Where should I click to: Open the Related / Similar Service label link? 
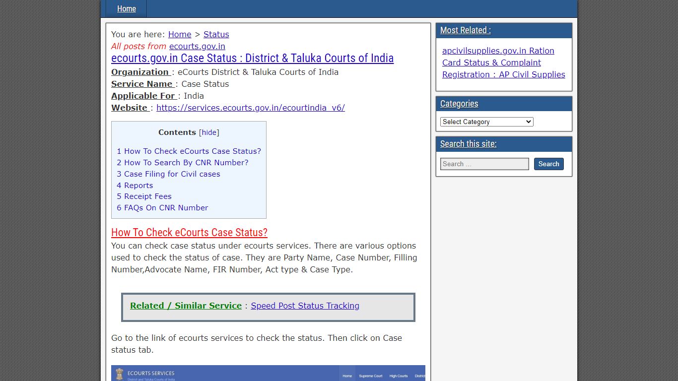click(186, 306)
